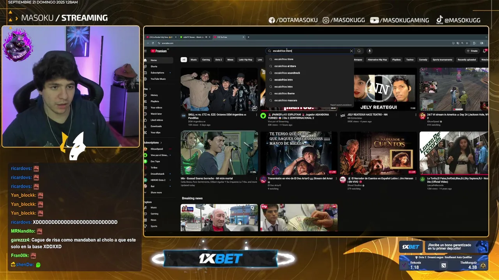Open Shorts in sidebar
The height and width of the screenshot is (280, 499).
point(158,66)
